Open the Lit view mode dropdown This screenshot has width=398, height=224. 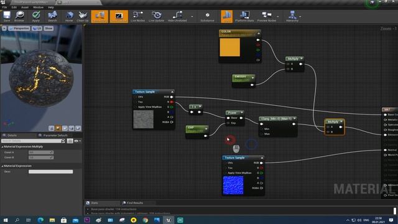(x=37, y=29)
